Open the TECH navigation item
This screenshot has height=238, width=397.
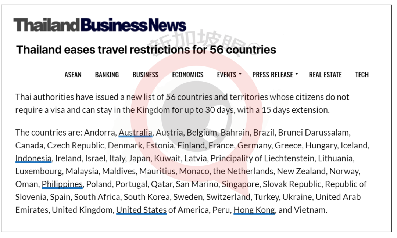coord(362,75)
